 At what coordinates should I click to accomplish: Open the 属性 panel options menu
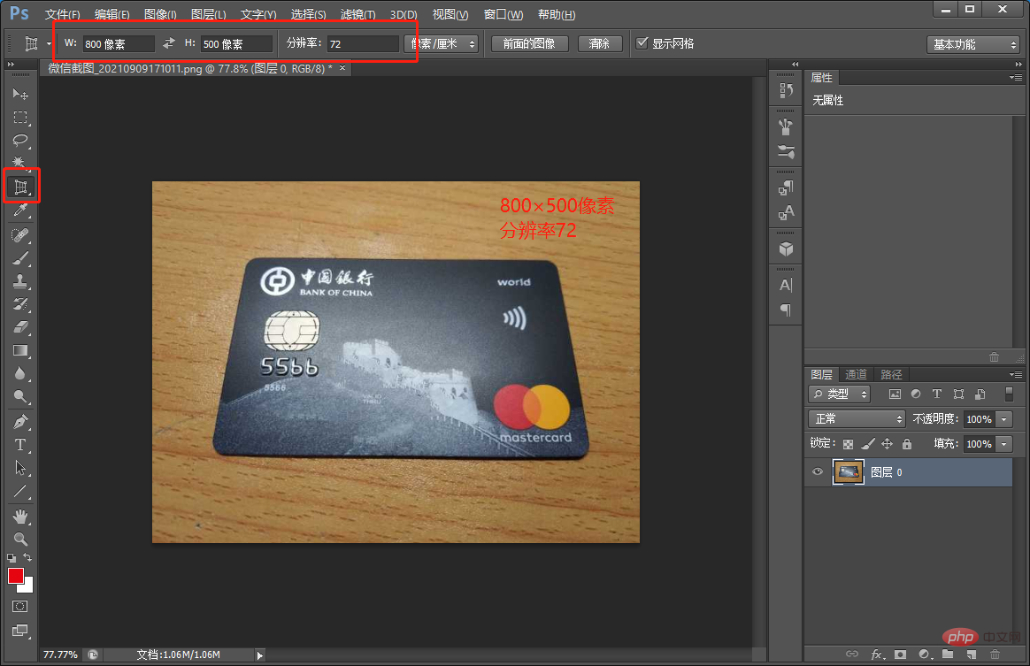pos(1016,78)
